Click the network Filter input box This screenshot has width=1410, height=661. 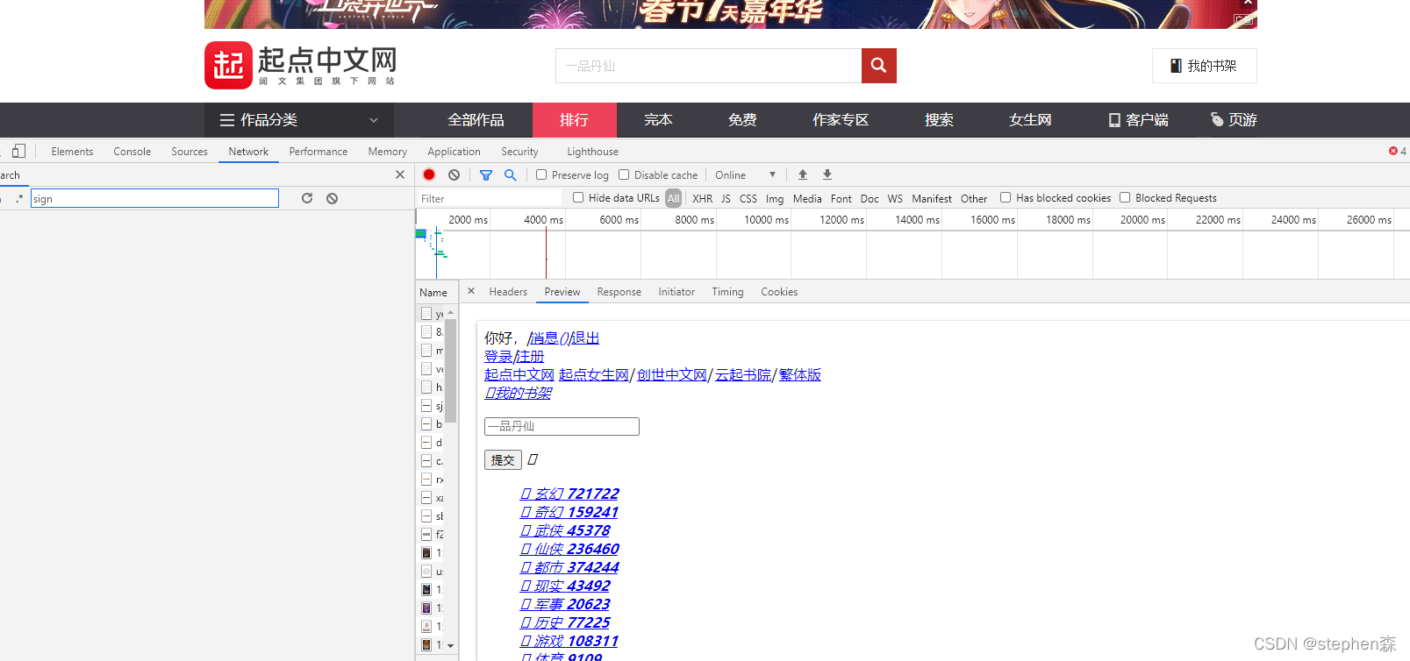pyautogui.click(x=490, y=198)
